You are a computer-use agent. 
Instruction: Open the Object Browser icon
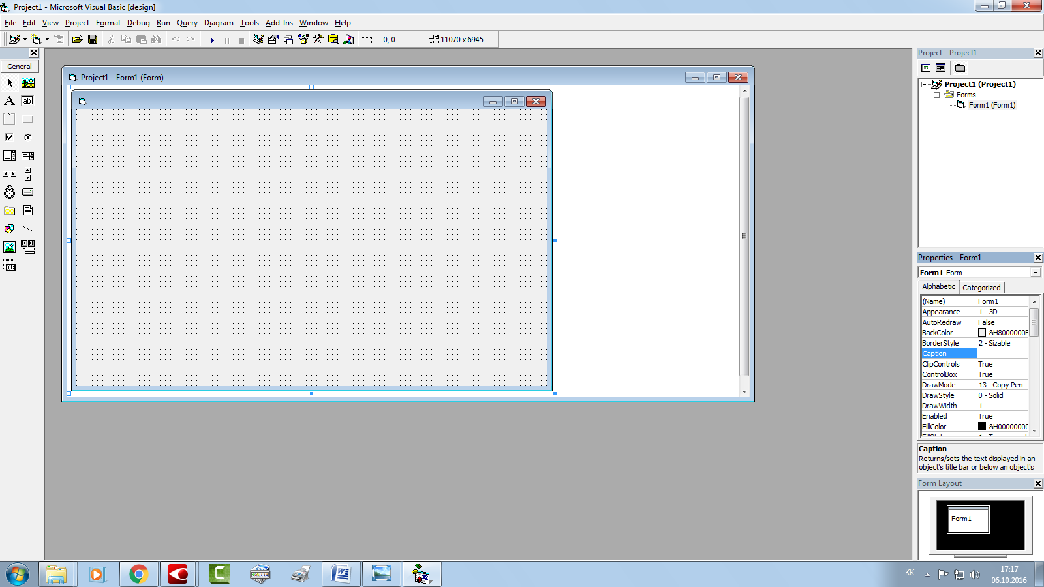point(303,40)
